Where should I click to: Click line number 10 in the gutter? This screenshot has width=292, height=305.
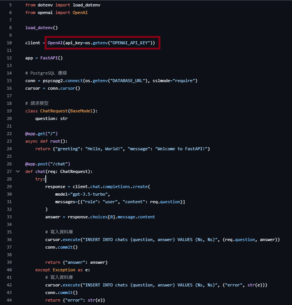point(9,43)
